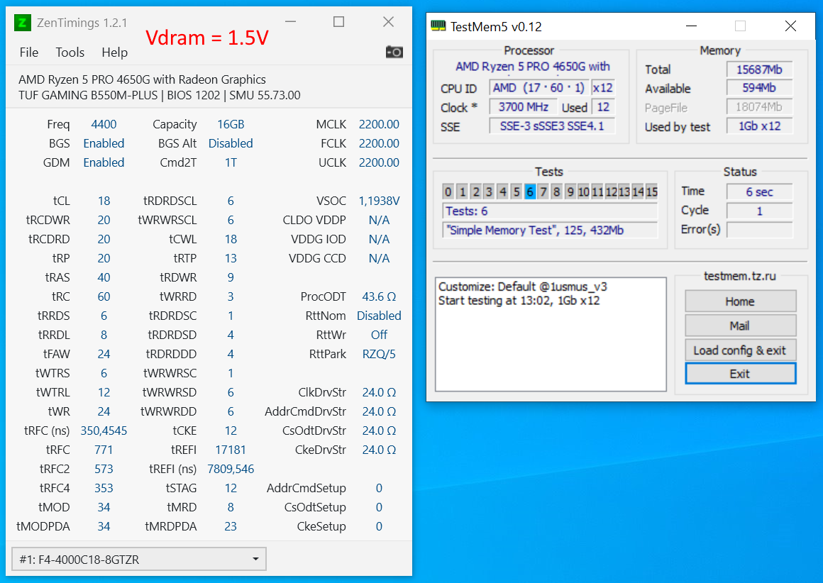Click the tRAS value 40
823x583 pixels.
(x=104, y=277)
